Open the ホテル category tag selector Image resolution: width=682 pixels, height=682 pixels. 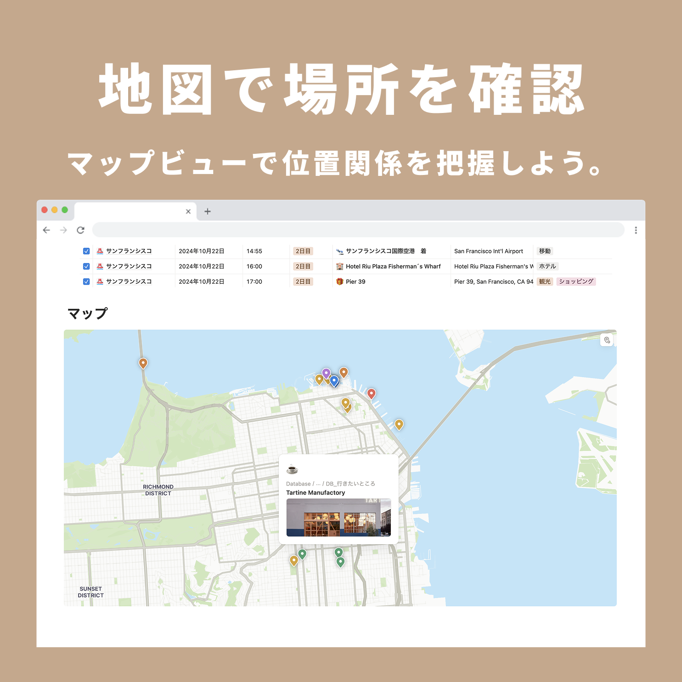click(x=547, y=266)
